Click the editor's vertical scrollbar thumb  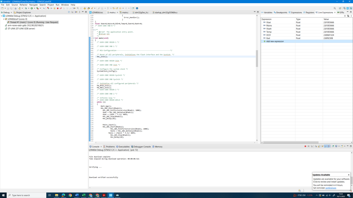257,58
